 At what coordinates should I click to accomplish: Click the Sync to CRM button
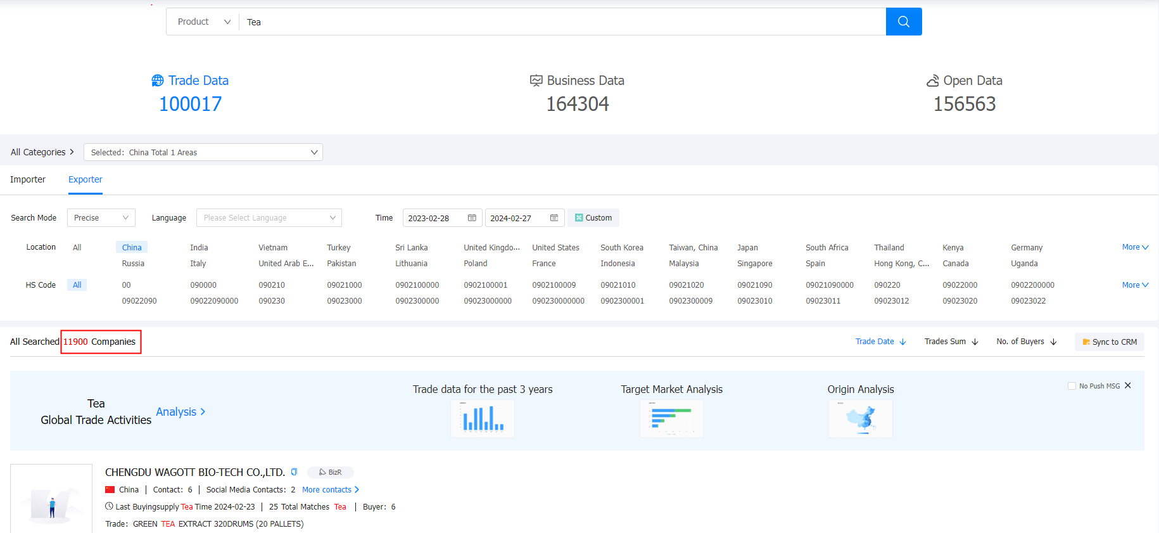1110,342
